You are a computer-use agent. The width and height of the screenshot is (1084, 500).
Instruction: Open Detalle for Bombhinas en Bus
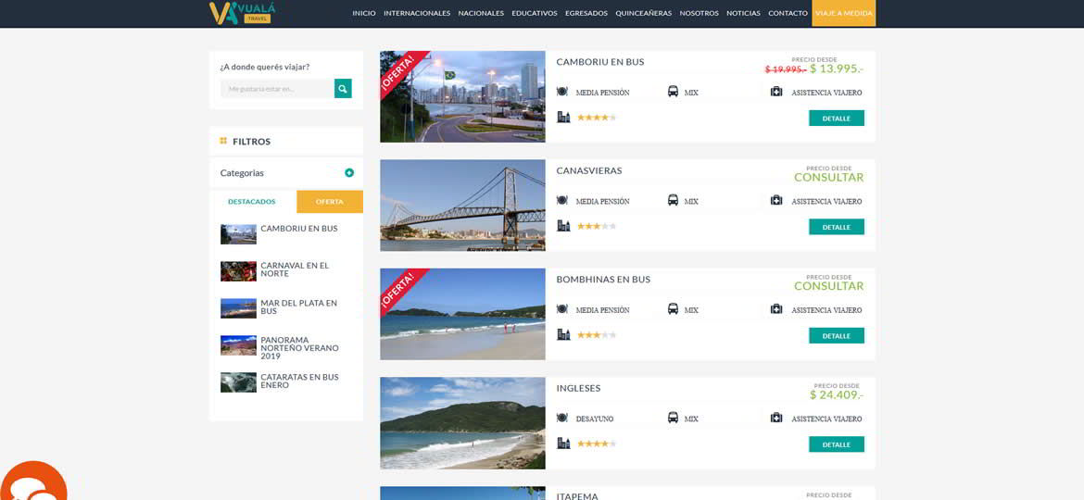point(837,335)
